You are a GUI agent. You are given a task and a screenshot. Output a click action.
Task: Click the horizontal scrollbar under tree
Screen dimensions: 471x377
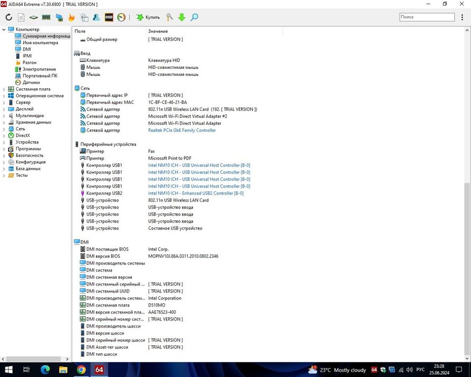tap(33, 359)
